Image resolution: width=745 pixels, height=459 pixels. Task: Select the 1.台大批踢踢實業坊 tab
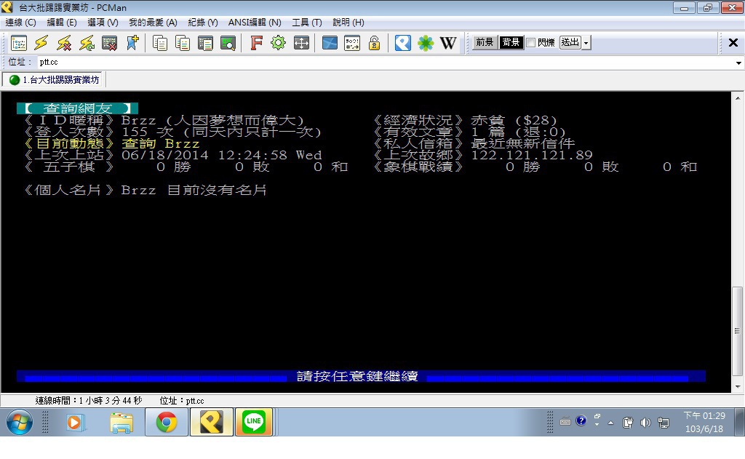coord(54,80)
